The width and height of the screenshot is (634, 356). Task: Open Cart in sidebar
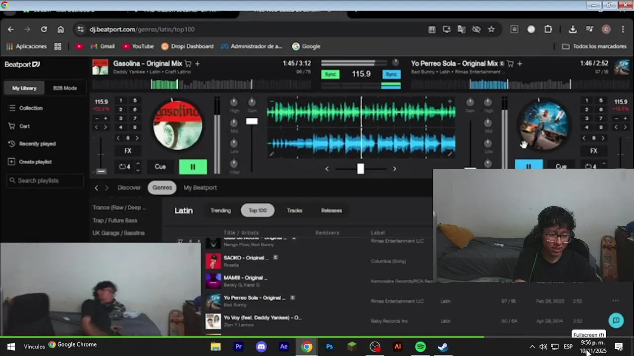pos(20,126)
